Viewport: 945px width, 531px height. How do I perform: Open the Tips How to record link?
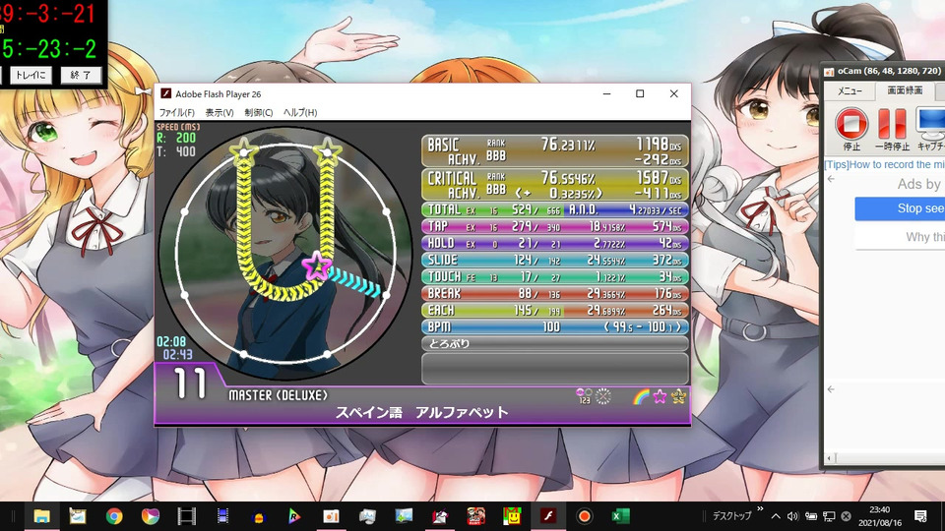click(884, 164)
